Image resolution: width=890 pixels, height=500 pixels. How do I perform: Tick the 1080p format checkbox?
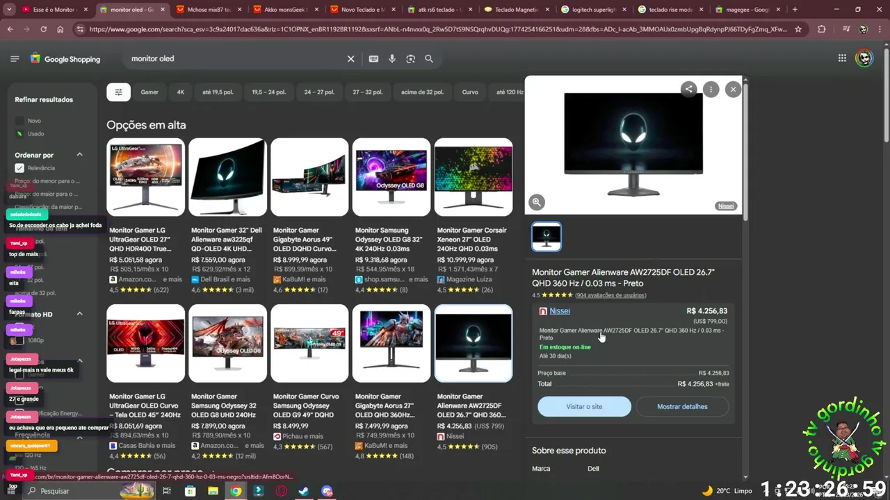click(19, 340)
